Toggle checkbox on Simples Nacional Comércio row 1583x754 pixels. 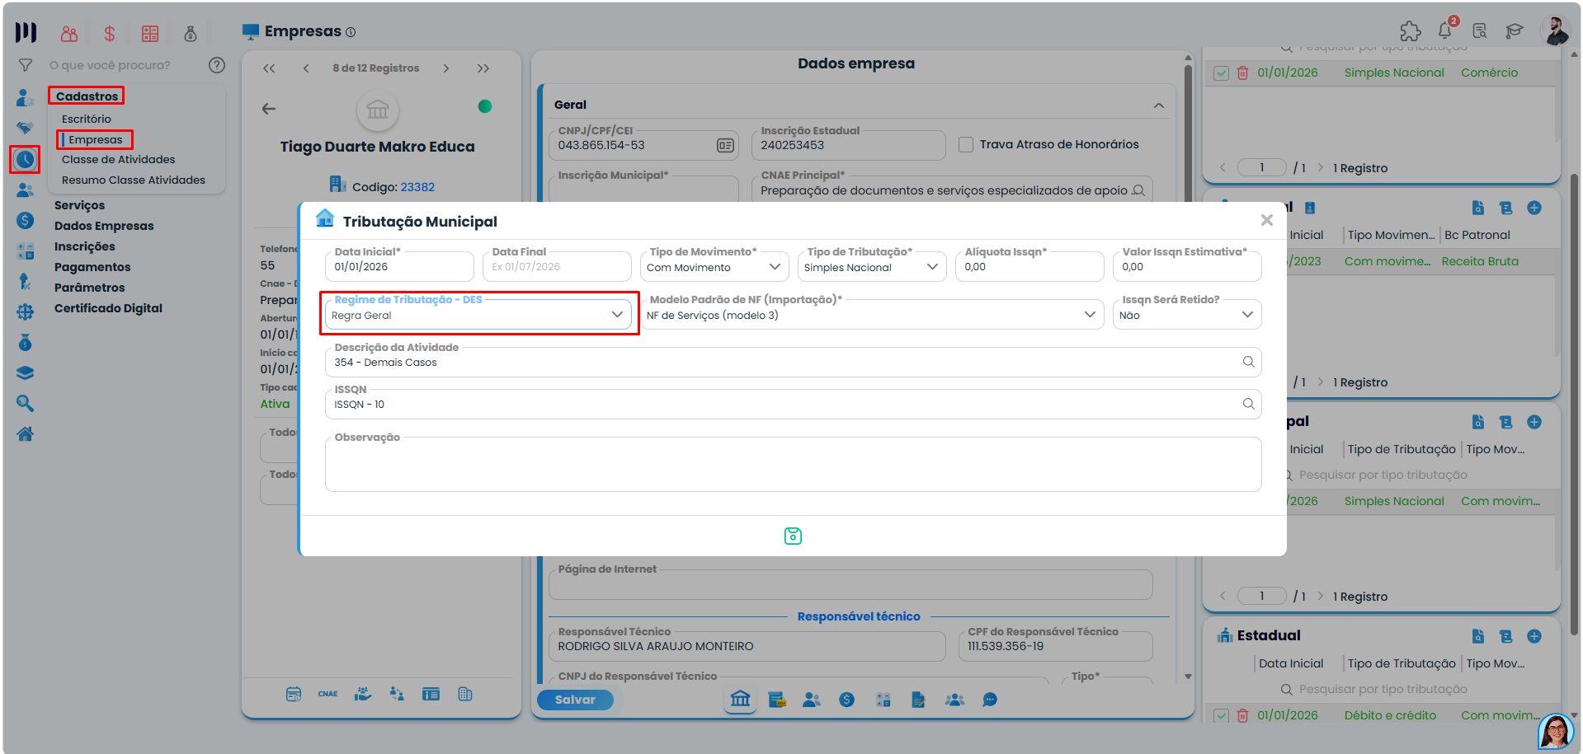tap(1222, 73)
